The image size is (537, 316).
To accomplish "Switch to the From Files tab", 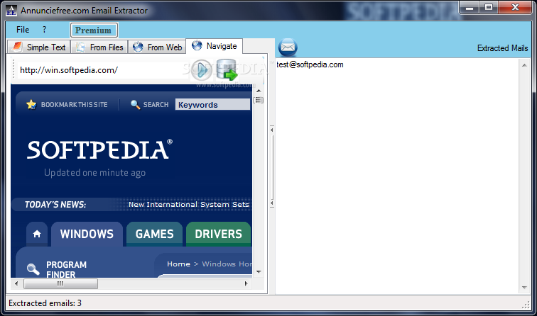I will coord(99,47).
